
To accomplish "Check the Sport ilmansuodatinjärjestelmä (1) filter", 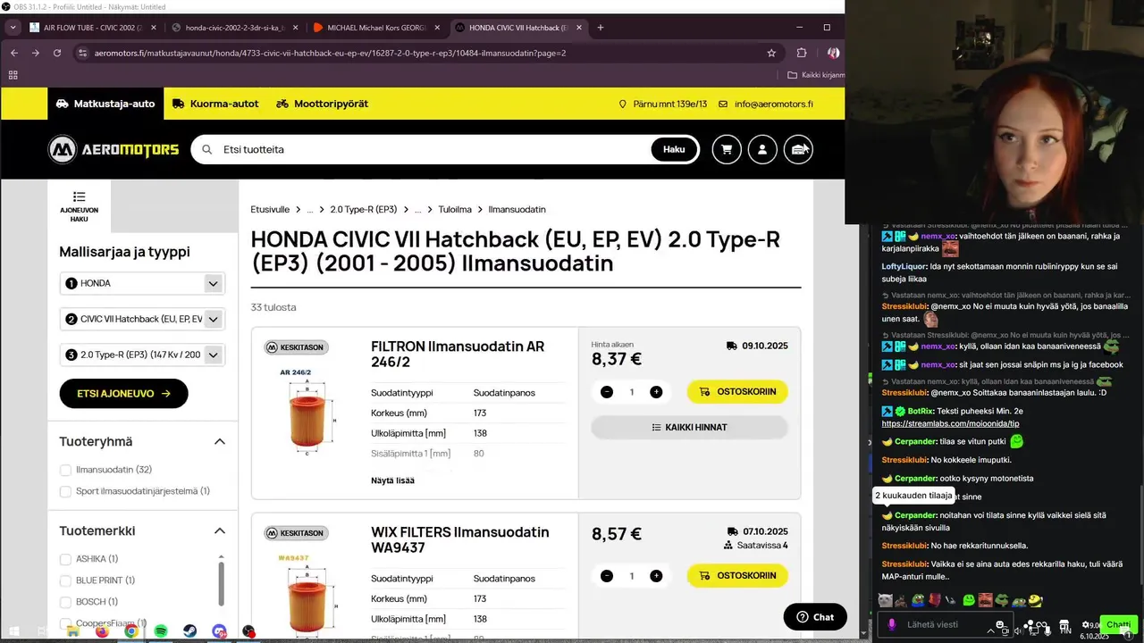I will (65, 491).
